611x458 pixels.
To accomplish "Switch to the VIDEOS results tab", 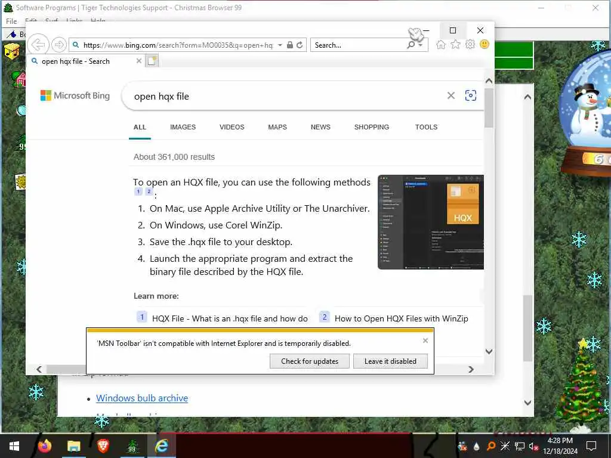I will 232,127.
